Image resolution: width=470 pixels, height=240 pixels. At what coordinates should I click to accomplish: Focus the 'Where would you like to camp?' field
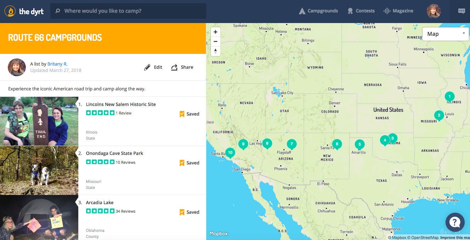[128, 11]
